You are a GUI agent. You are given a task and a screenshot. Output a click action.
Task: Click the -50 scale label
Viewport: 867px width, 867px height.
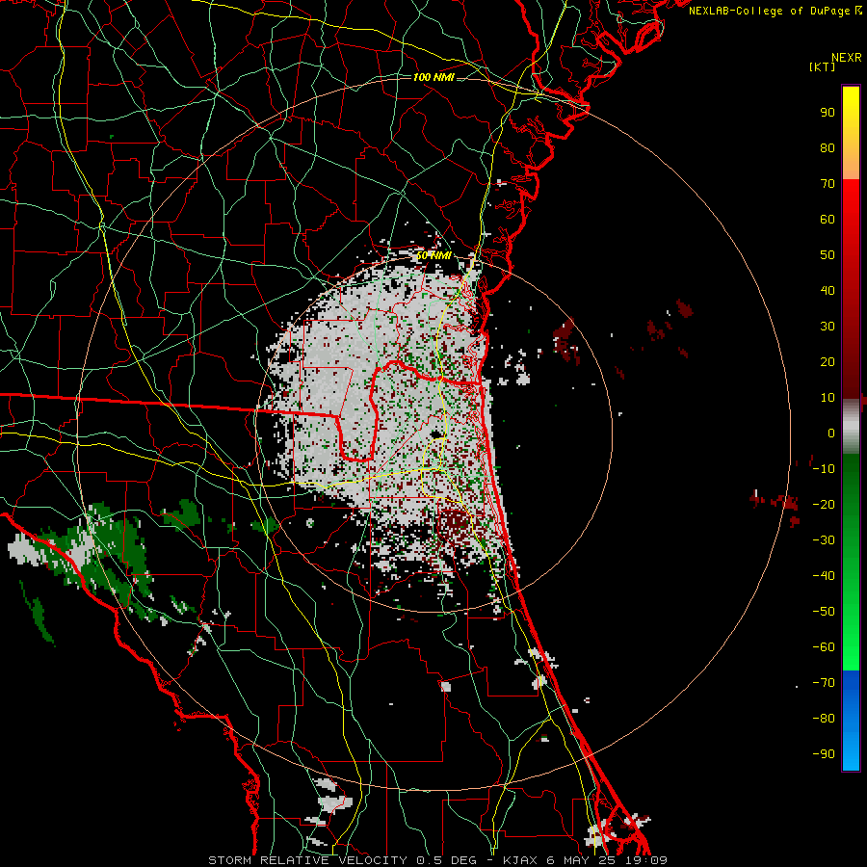(824, 612)
